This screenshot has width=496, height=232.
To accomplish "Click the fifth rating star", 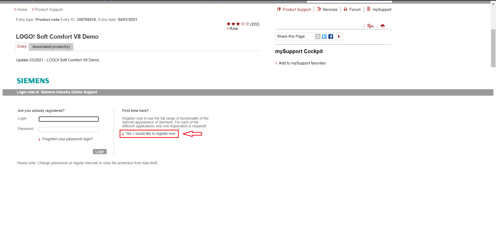I will 247,24.
